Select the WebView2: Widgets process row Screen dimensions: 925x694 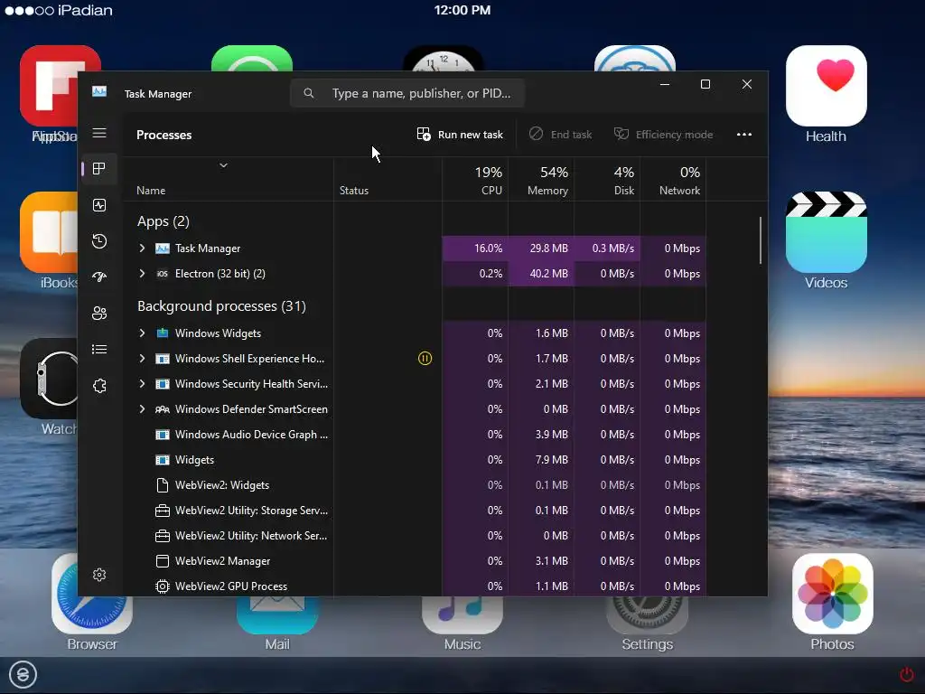(414, 485)
